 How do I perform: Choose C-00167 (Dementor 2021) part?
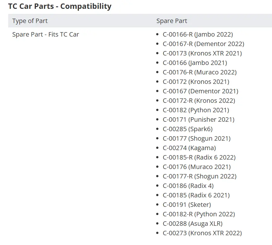[201, 91]
